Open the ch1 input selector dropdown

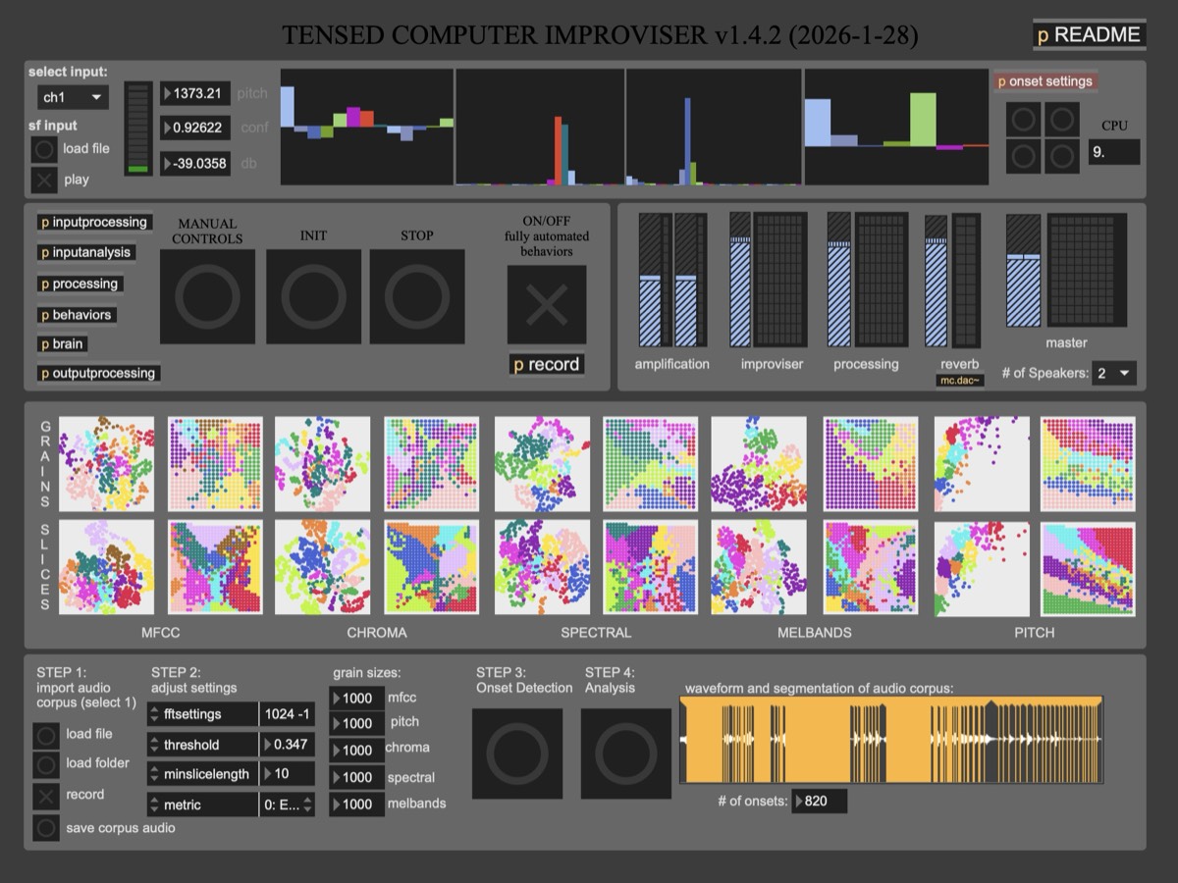pyautogui.click(x=72, y=97)
